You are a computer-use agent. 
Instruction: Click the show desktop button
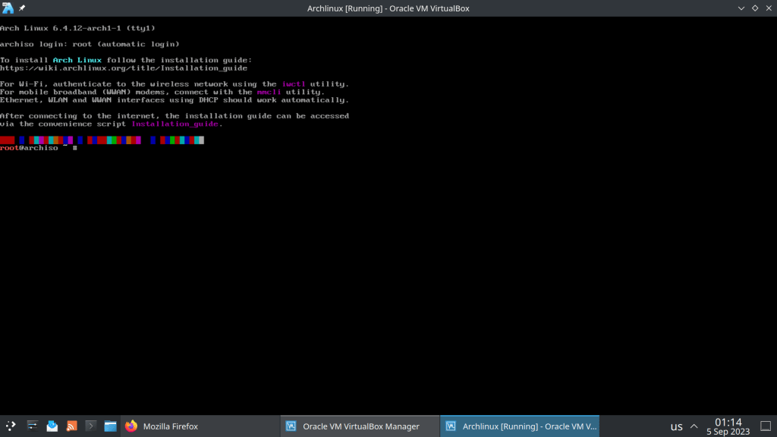coord(765,426)
